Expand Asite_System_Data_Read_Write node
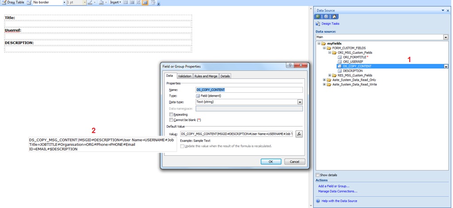The image size is (453, 208). tap(325, 84)
